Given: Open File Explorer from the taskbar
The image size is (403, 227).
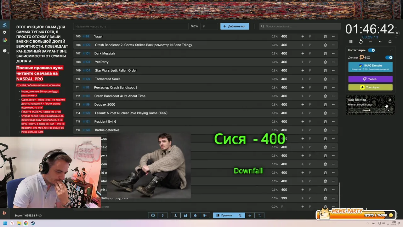Looking at the screenshot, I should pos(19,224).
